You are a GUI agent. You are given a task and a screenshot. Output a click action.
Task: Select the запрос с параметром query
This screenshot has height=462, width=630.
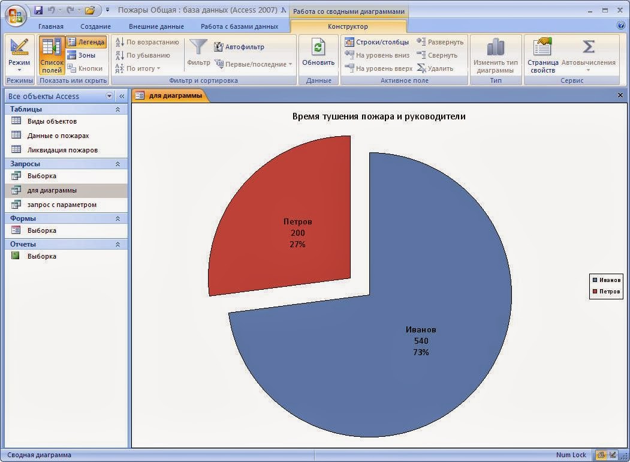tap(67, 205)
